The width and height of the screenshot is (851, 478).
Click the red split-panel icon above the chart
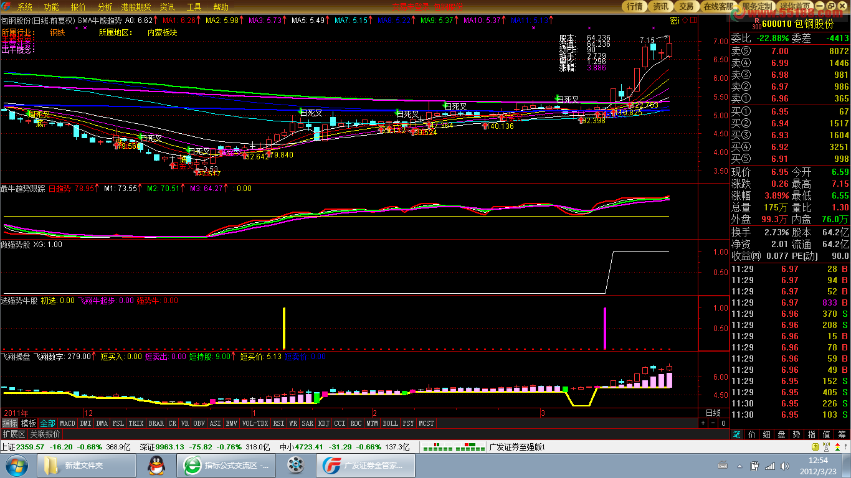pos(693,21)
